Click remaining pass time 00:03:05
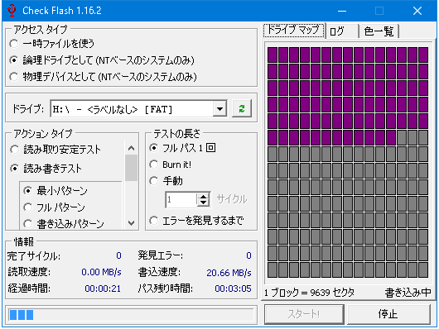 pos(233,288)
